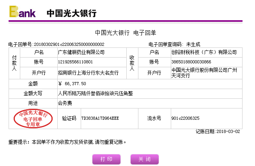The image size is (255, 166).
Task: Click the 流水号 label cell
Action: tap(154, 118)
